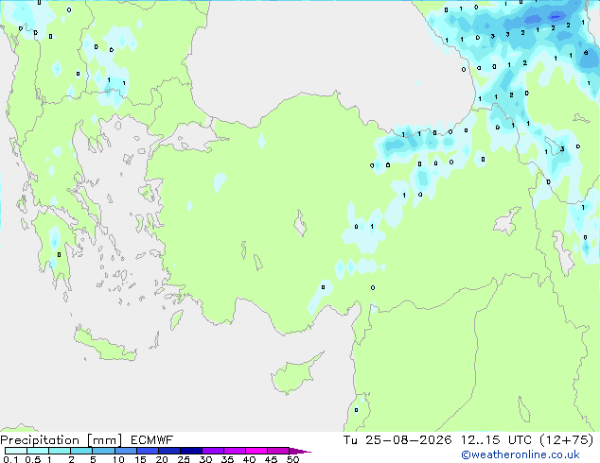Click Lake Van in eastern Turkey
Screen dimensions: 600x463
(x=507, y=221)
